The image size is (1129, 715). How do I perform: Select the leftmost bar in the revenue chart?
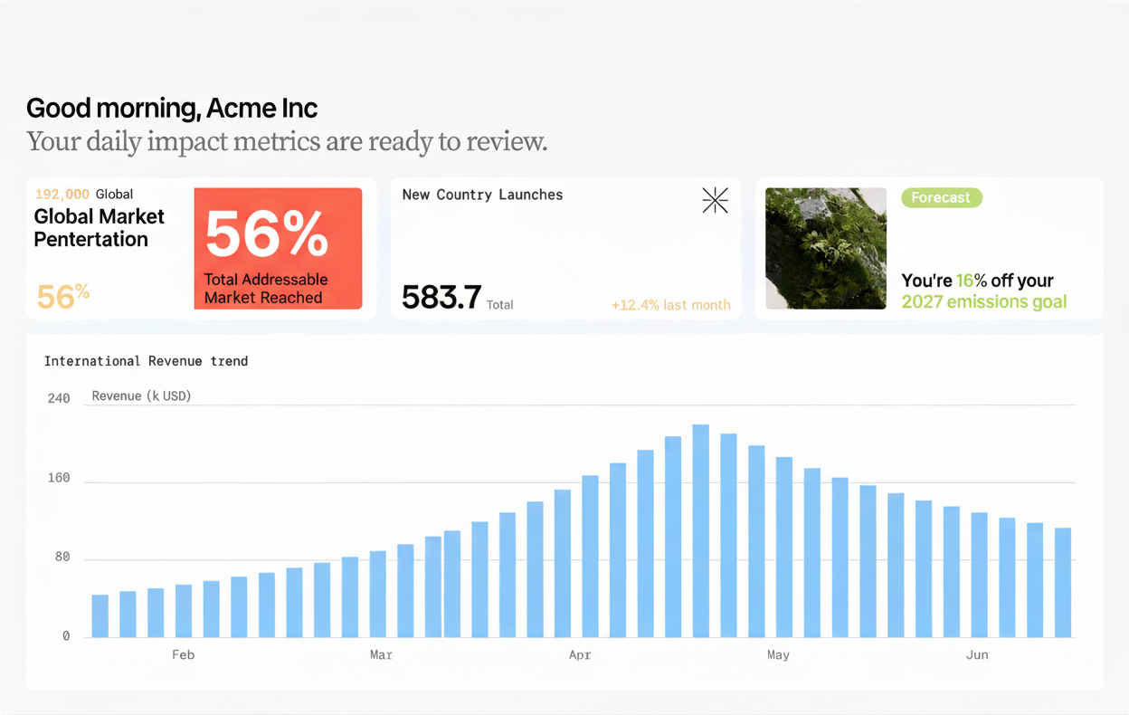(x=100, y=615)
